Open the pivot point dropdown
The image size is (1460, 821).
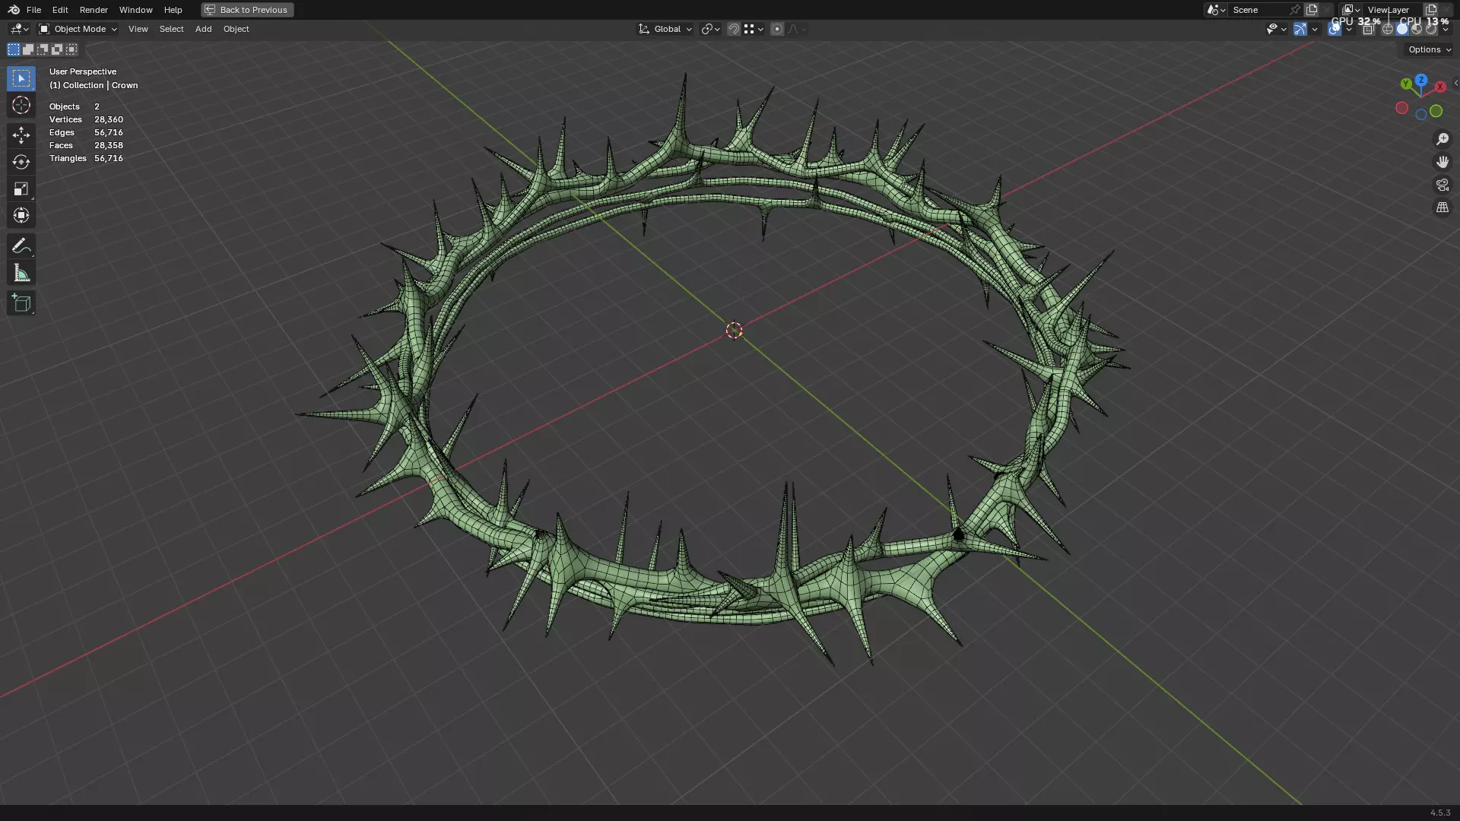[710, 29]
